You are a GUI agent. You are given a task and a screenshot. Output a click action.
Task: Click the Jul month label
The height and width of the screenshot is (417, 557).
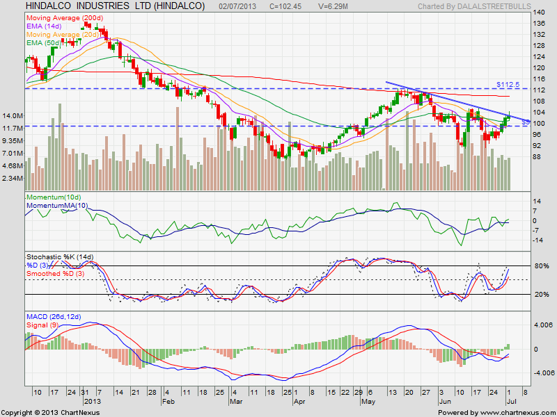point(510,402)
